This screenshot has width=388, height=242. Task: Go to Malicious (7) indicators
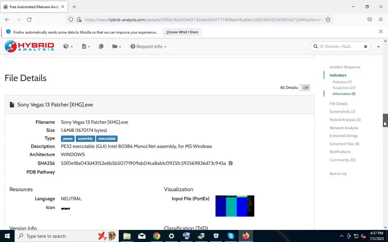coord(342,82)
